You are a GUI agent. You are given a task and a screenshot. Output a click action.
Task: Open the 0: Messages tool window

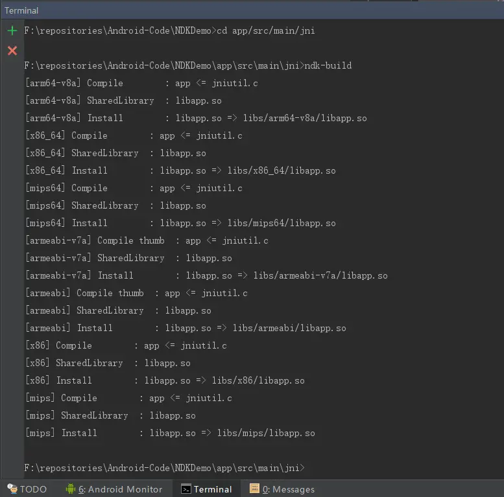click(x=282, y=489)
